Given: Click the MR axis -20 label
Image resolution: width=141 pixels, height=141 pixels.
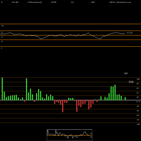Looking at the screenshot, I should 138,106.
